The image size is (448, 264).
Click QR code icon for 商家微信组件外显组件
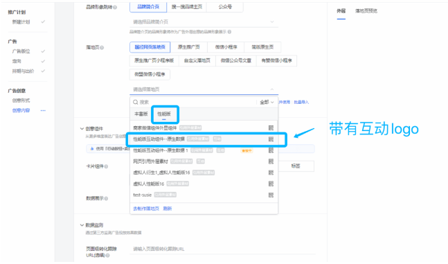[x=271, y=128]
